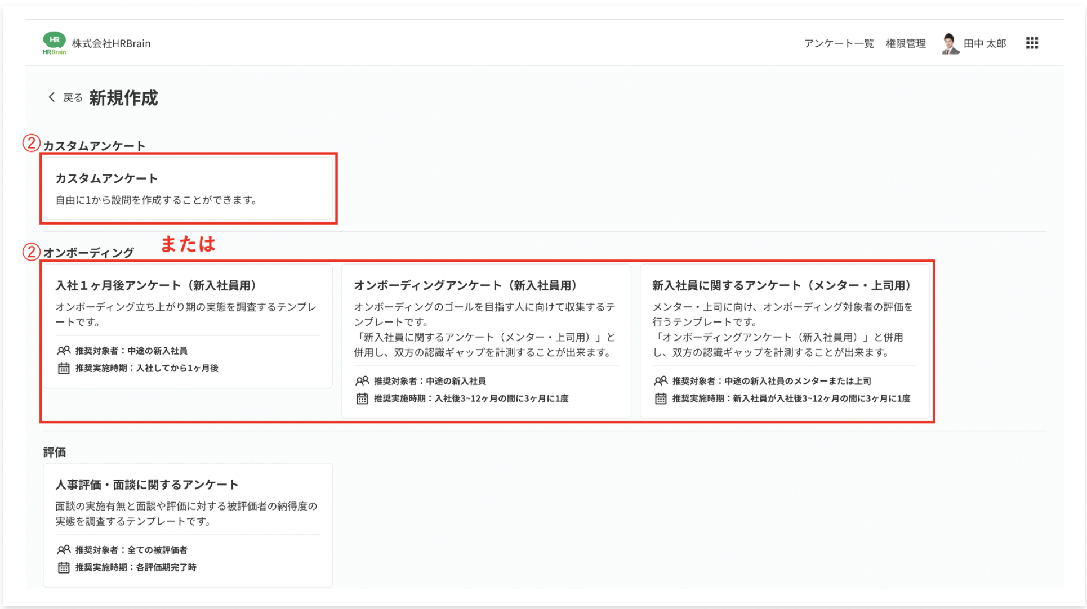Click the 新規作成 page heading
This screenshot has height=609, width=1087.
pyautogui.click(x=123, y=98)
